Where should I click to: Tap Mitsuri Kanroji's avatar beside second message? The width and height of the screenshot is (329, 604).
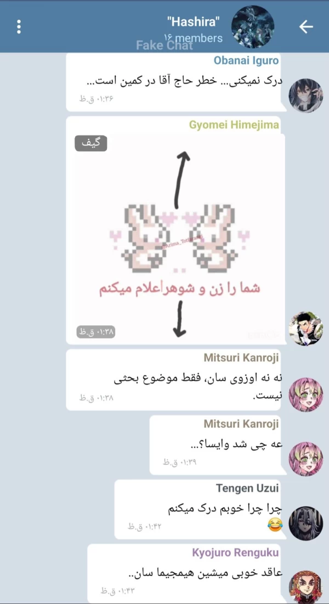pos(306,459)
